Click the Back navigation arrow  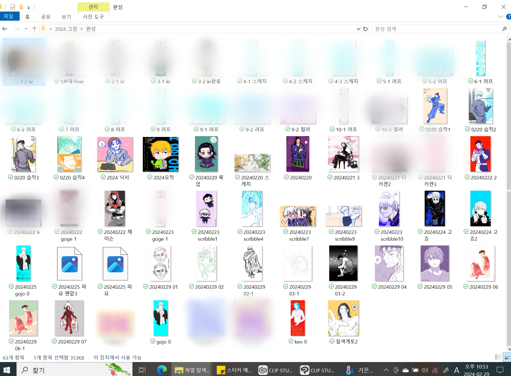[x=5, y=29]
